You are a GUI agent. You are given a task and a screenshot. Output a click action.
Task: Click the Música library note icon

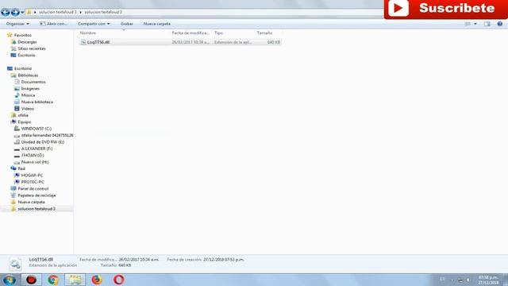tap(17, 95)
